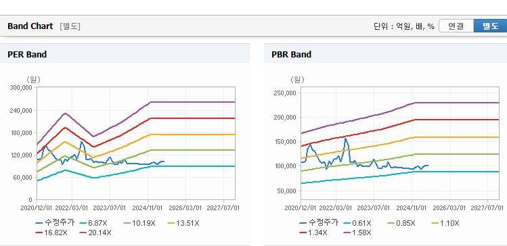Toggle 6.87X legend series
507x246 pixels.
point(93,223)
